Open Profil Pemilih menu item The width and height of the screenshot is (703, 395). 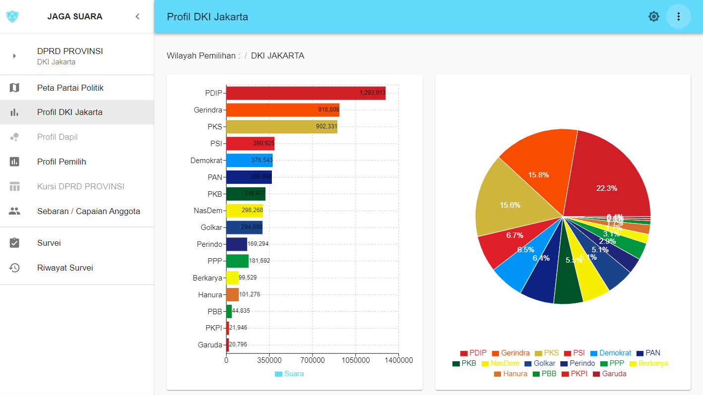point(77,162)
